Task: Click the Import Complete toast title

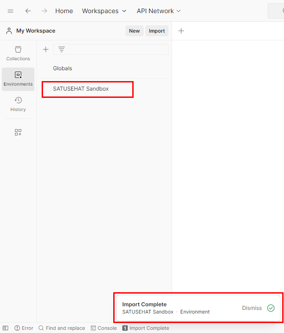Action: point(144,304)
